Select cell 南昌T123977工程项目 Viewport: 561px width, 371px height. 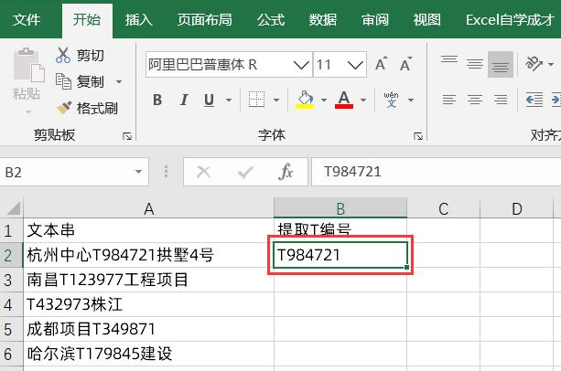pyautogui.click(x=148, y=280)
